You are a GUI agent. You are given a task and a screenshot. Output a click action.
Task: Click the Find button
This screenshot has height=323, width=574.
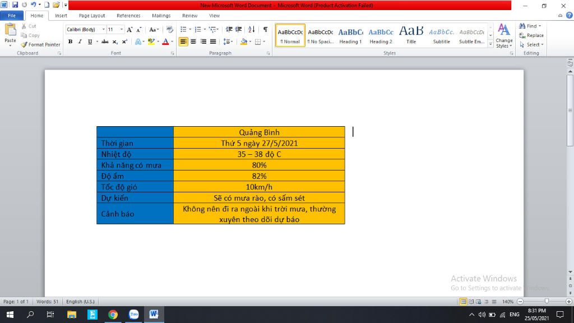[530, 26]
